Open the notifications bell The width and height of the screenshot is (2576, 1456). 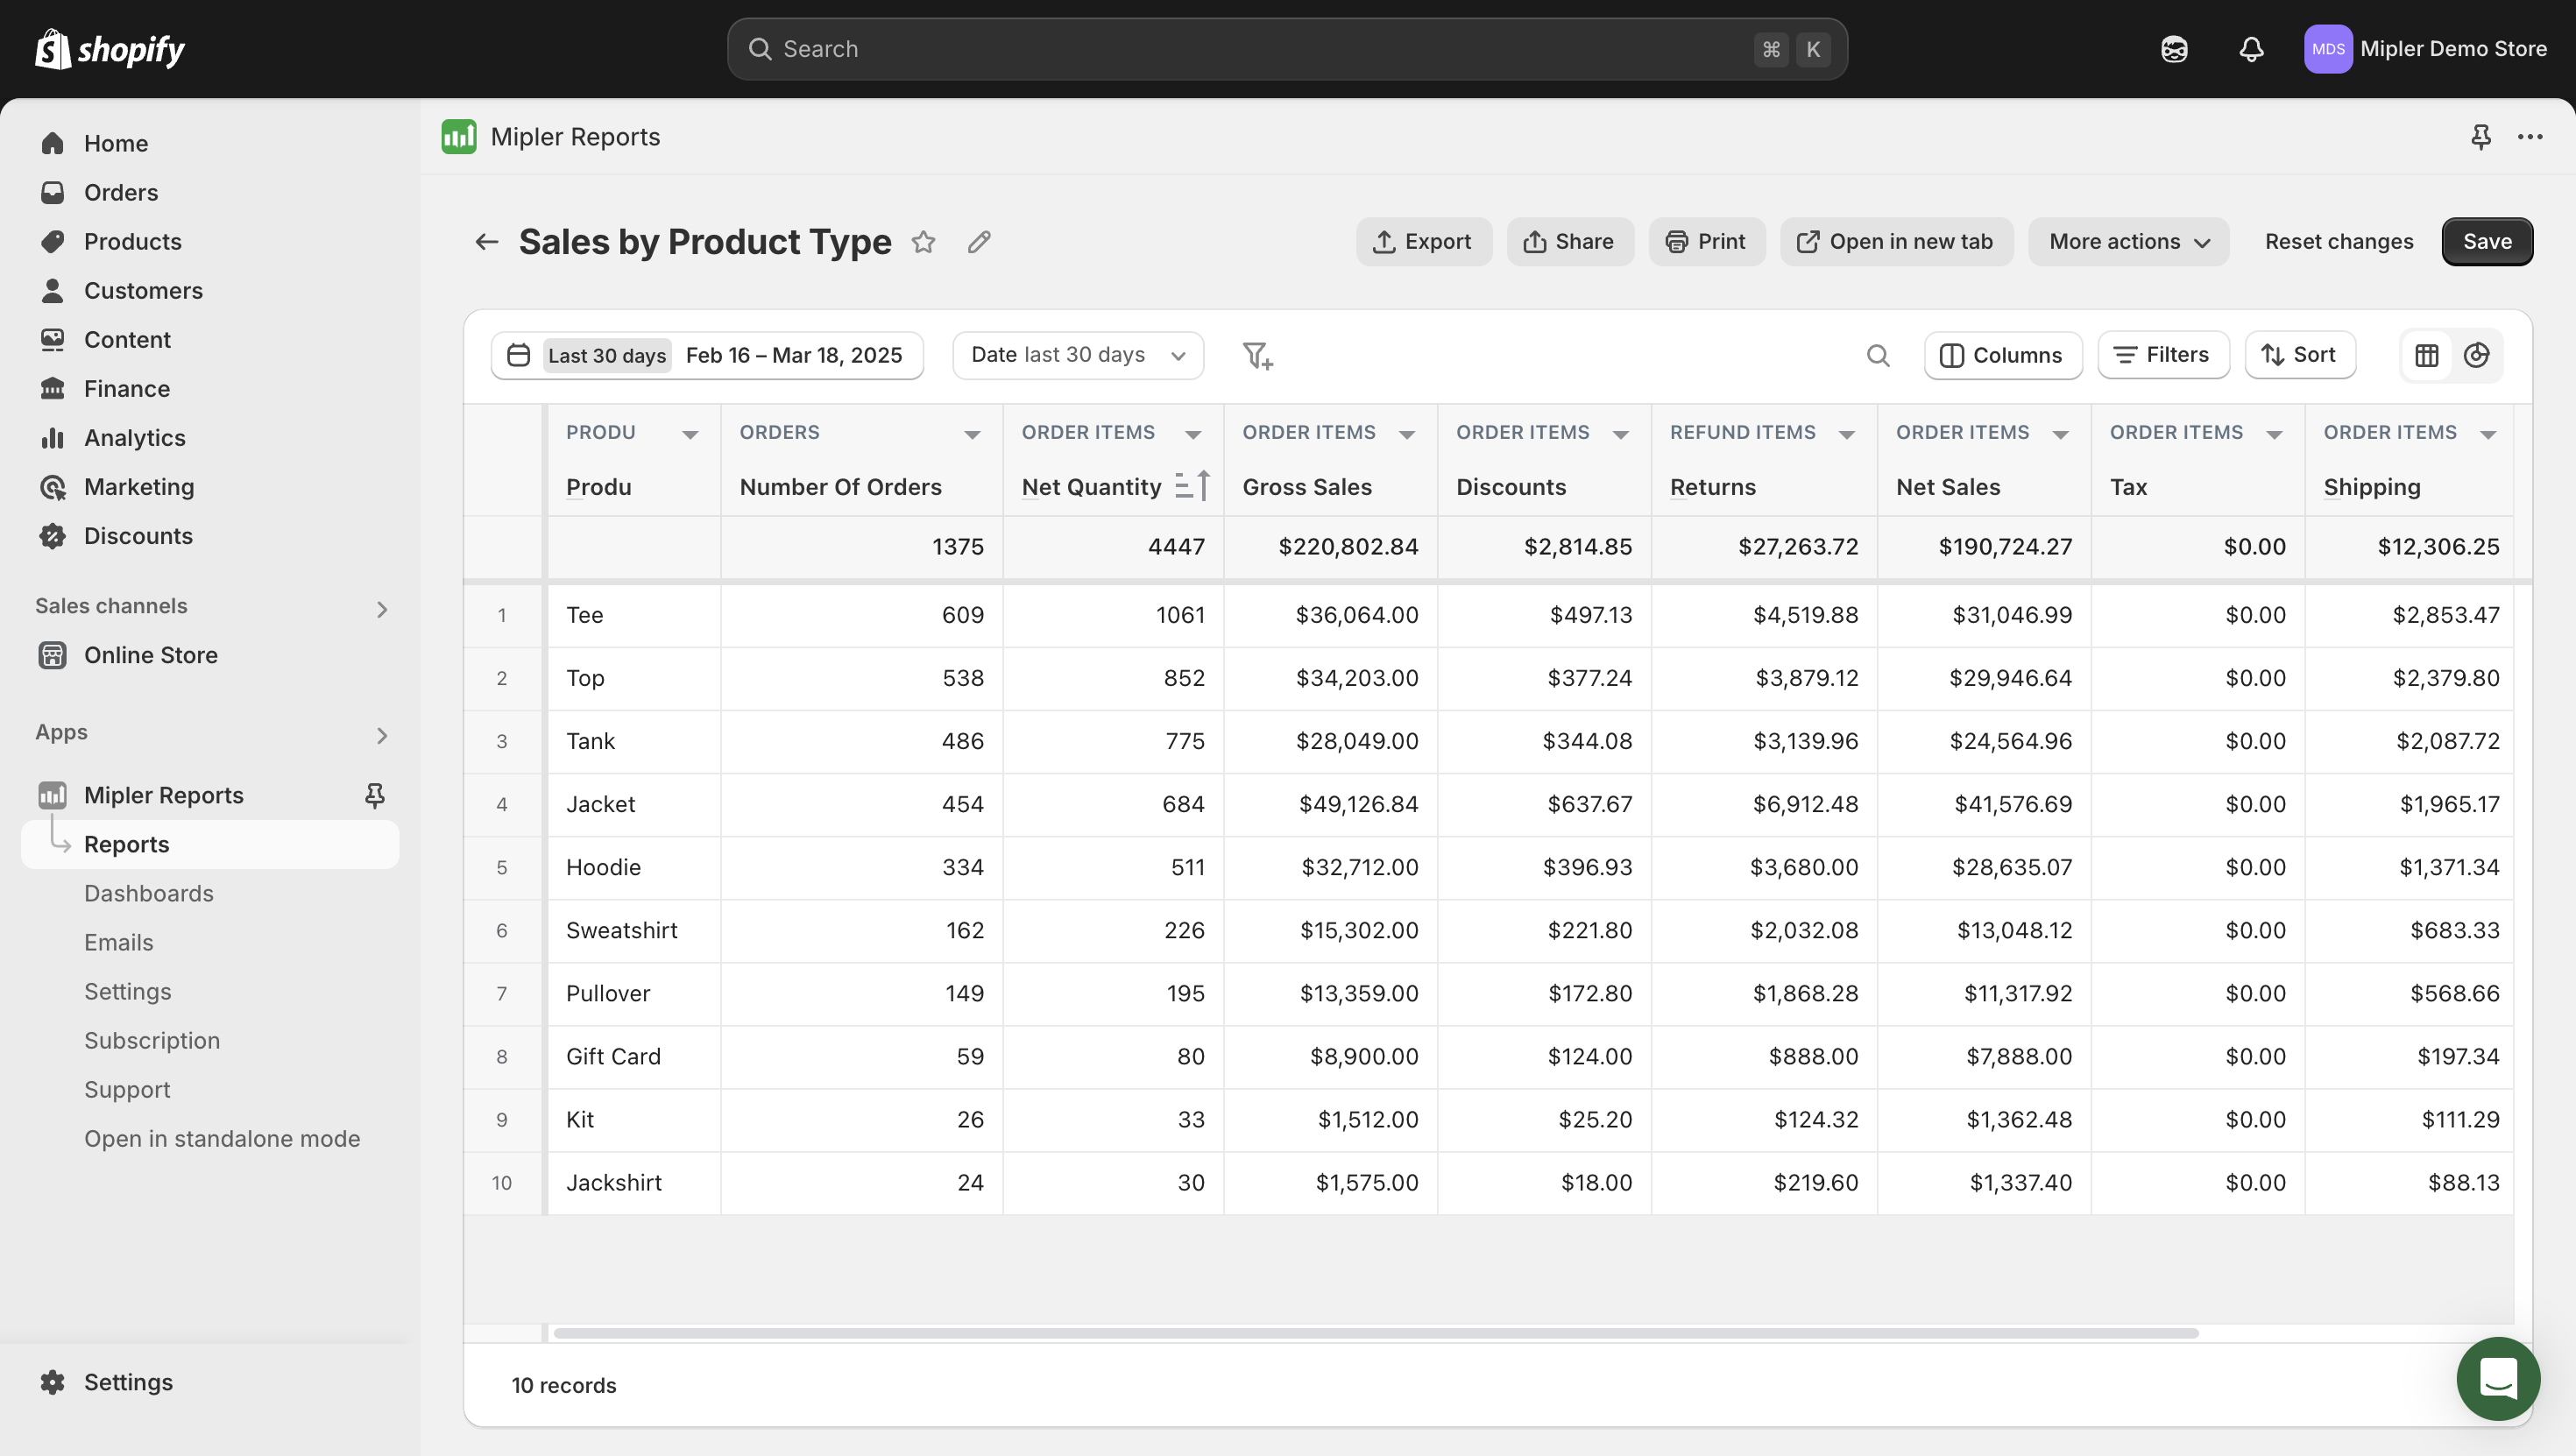click(x=2250, y=49)
